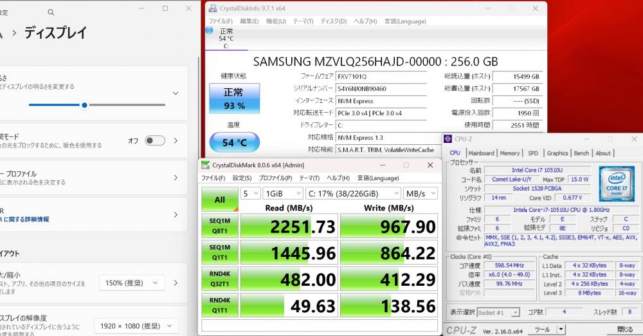Open the scale section chevron arrow
Viewport: 643px width, 336px height.
click(x=176, y=283)
